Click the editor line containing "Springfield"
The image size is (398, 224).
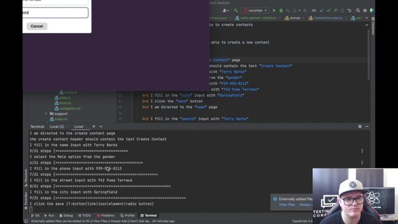[193, 95]
